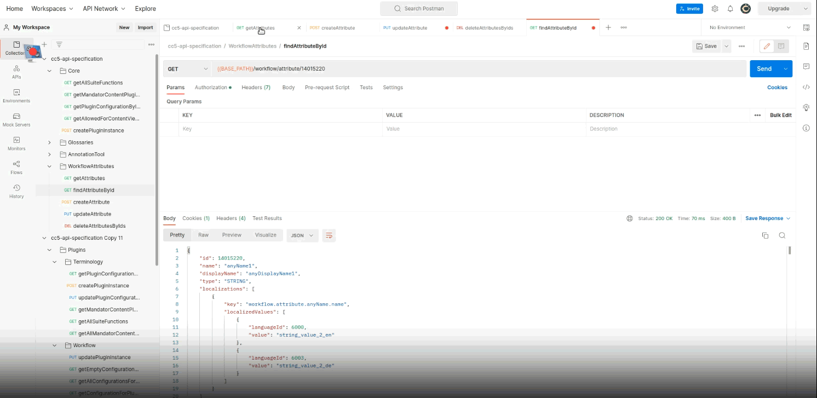Click the Send button

tap(764, 69)
